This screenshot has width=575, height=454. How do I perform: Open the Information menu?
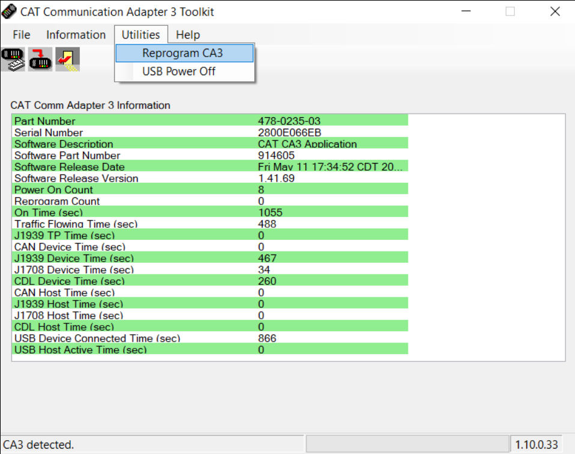point(76,35)
